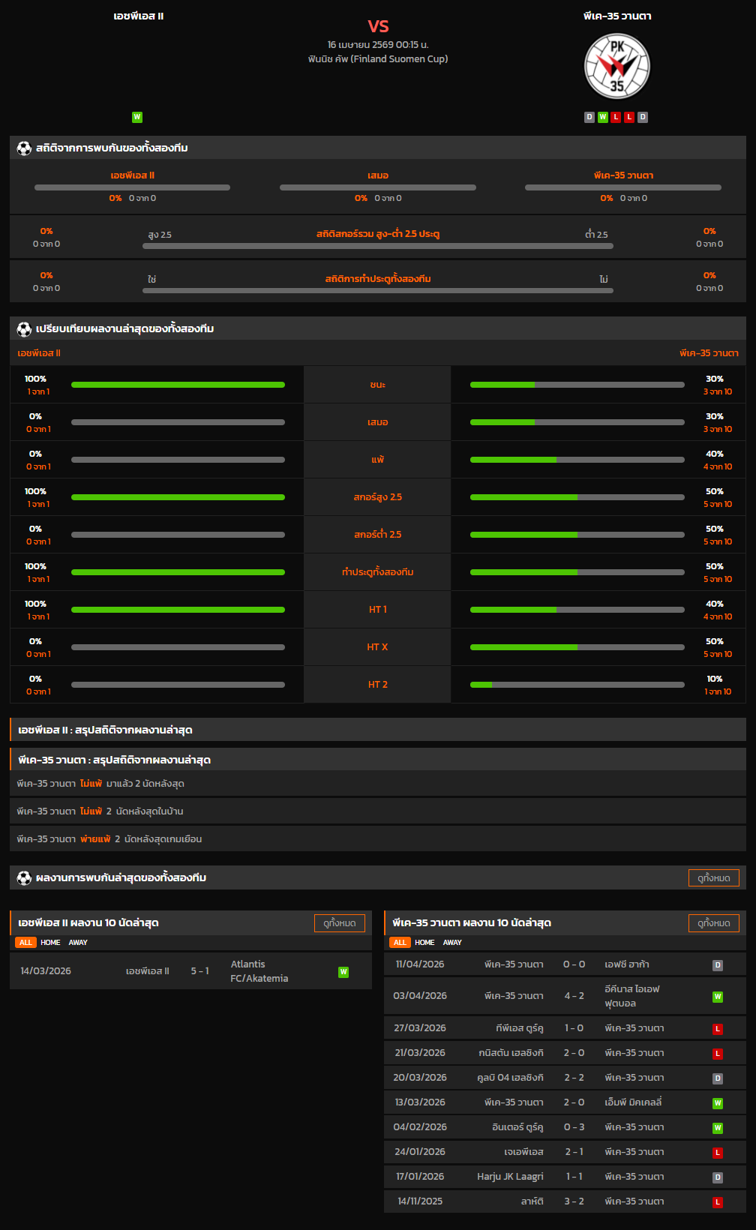Click L result badge on 27/03/2026 match
This screenshot has width=756, height=1230.
[717, 1029]
